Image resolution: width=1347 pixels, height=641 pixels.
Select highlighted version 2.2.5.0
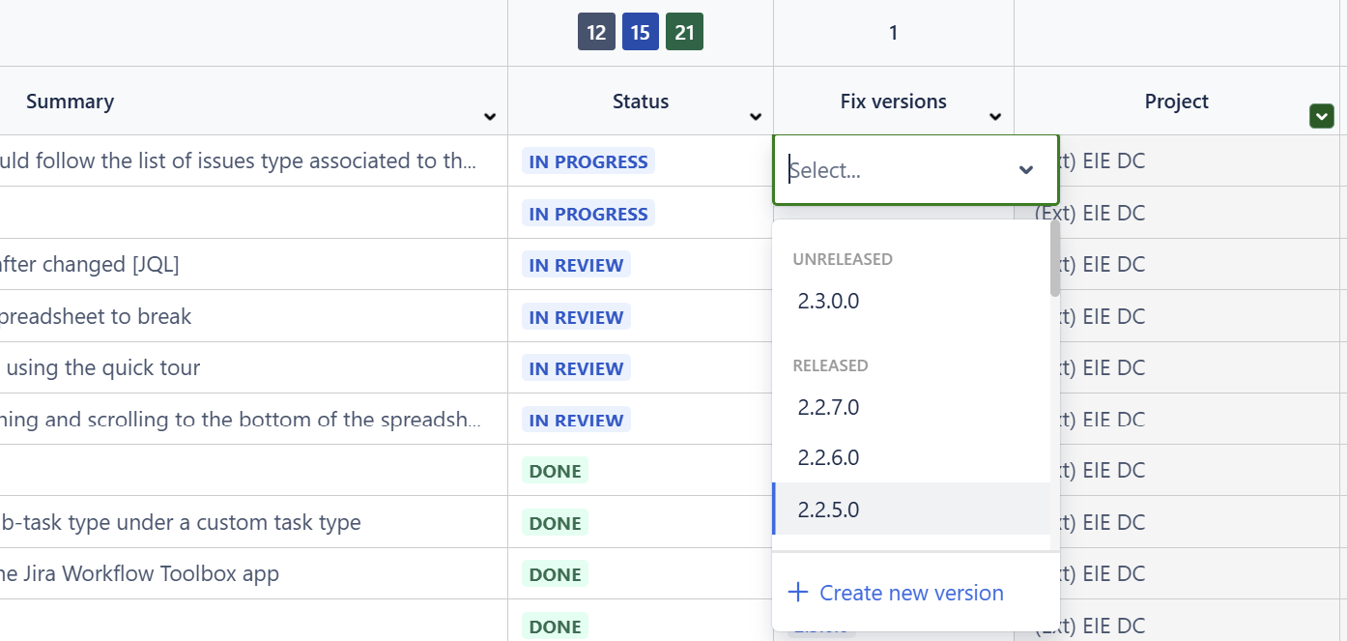coord(828,510)
